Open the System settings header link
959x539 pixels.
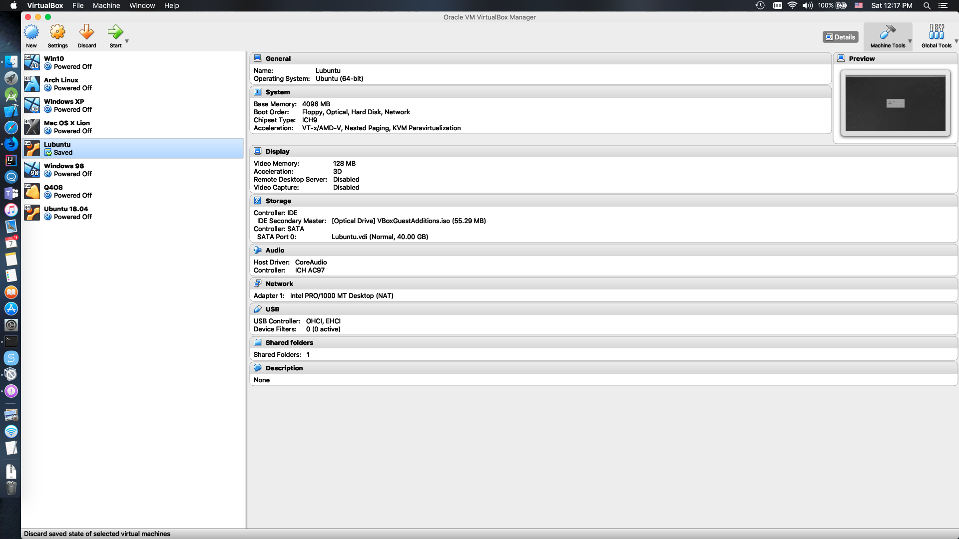click(x=278, y=92)
